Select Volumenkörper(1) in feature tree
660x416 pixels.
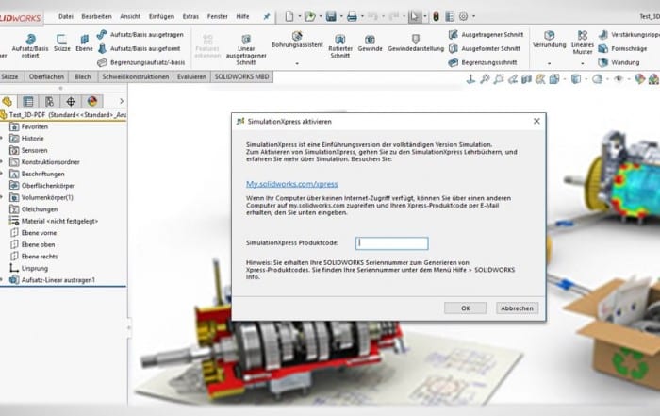coord(41,197)
